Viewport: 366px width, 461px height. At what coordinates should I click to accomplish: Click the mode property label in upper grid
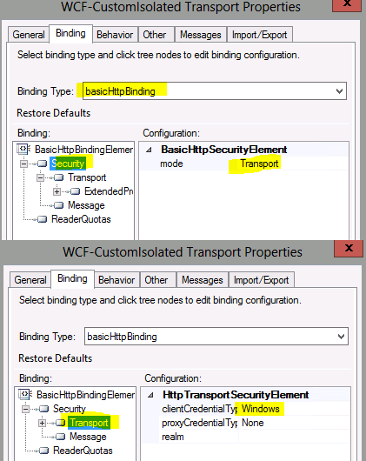click(x=171, y=164)
